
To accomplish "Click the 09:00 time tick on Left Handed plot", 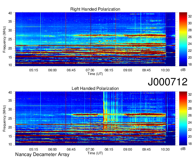I will pyautogui.click(x=128, y=149).
